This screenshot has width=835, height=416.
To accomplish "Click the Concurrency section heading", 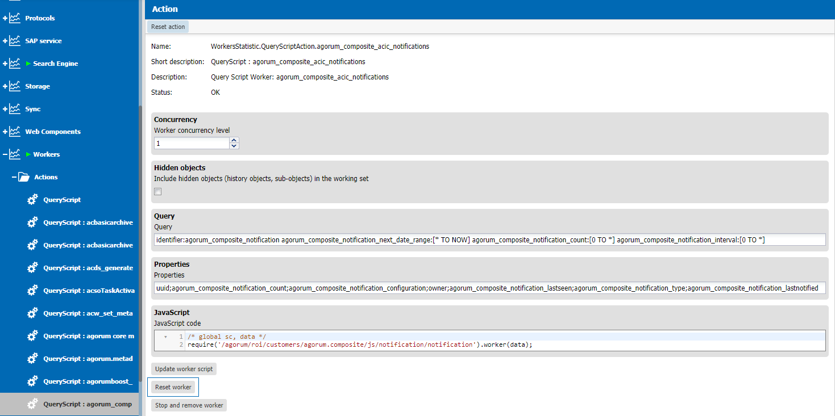I will (x=176, y=120).
